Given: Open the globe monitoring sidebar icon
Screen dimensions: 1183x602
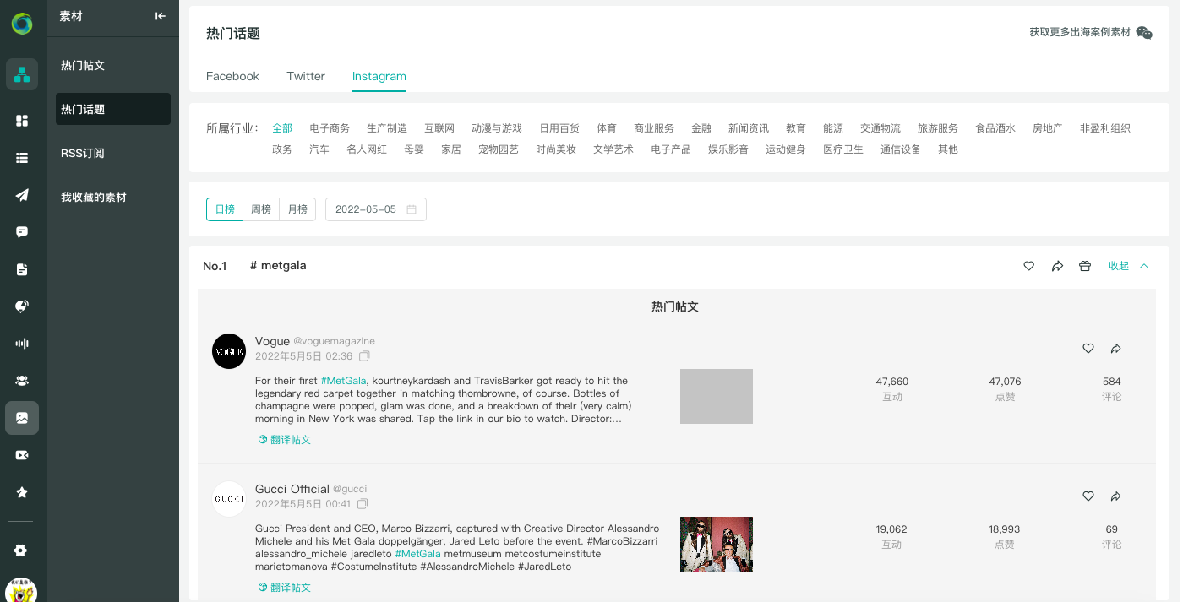Looking at the screenshot, I should tap(22, 306).
